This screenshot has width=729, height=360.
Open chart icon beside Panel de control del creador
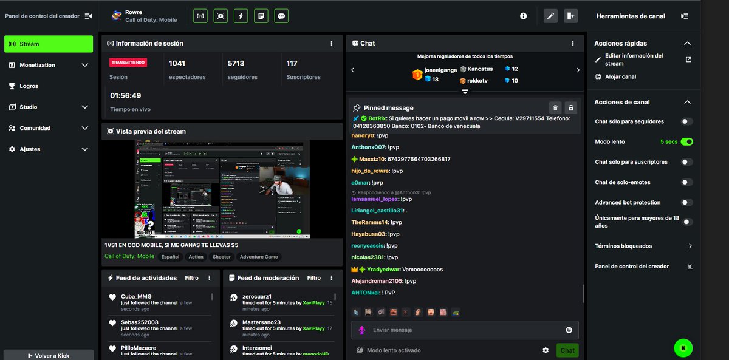click(690, 267)
